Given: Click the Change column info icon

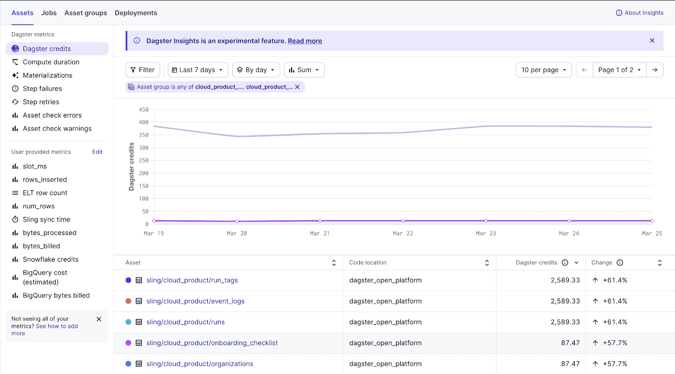Looking at the screenshot, I should 620,263.
